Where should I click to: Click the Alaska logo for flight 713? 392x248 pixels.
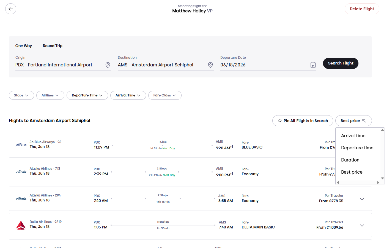pyautogui.click(x=21, y=172)
